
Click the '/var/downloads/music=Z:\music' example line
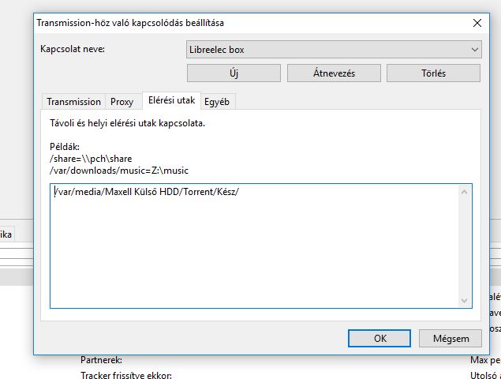[x=119, y=171]
